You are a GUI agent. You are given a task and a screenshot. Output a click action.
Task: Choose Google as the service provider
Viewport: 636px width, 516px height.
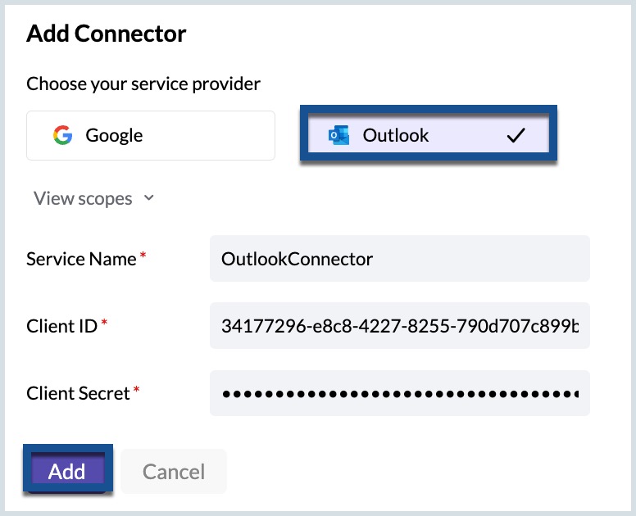pos(151,135)
